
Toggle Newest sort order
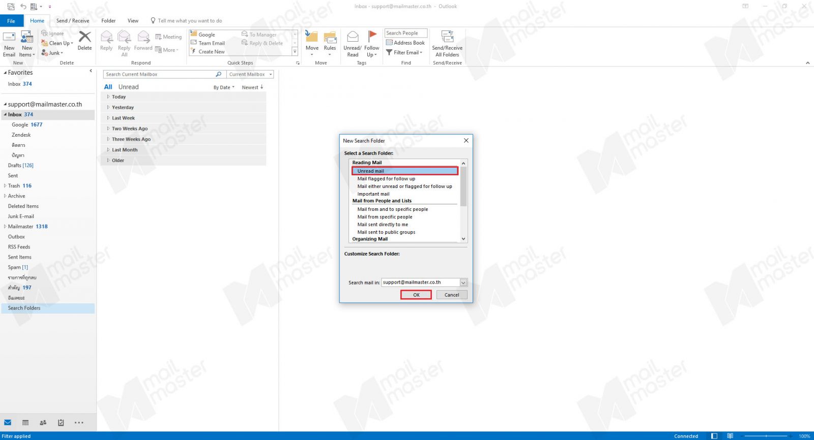coord(252,87)
